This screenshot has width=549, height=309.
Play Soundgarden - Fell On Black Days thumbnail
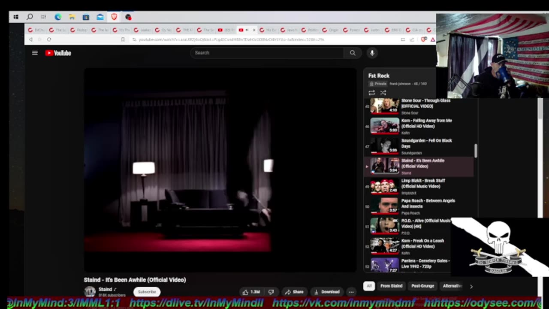(x=384, y=146)
